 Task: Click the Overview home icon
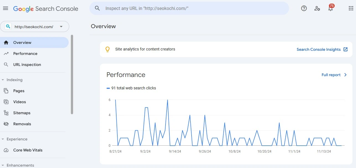click(6, 42)
